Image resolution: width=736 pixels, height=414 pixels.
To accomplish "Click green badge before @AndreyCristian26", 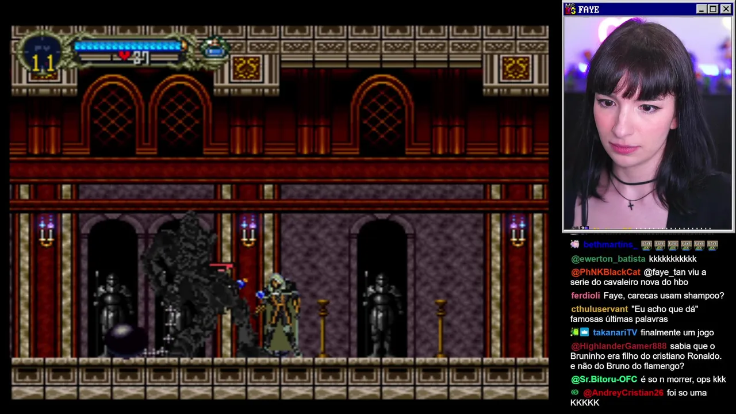I will [574, 392].
